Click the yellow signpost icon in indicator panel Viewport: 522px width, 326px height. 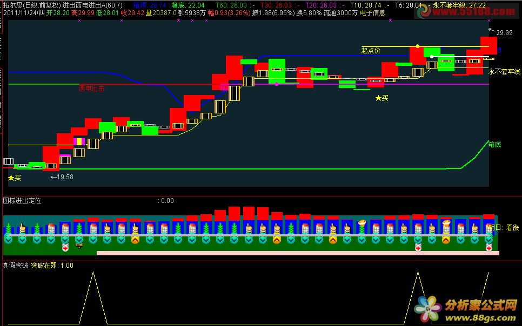click(x=79, y=246)
